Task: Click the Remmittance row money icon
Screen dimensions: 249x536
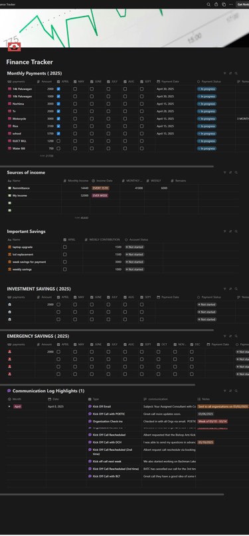Action: (x=9, y=188)
